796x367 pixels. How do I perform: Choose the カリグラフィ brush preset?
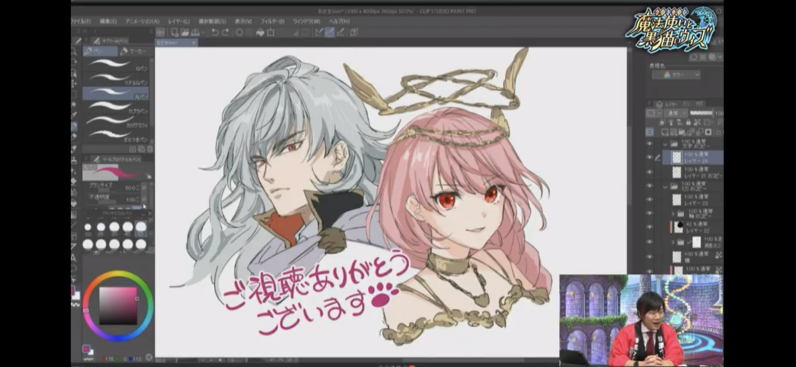pyautogui.click(x=116, y=121)
